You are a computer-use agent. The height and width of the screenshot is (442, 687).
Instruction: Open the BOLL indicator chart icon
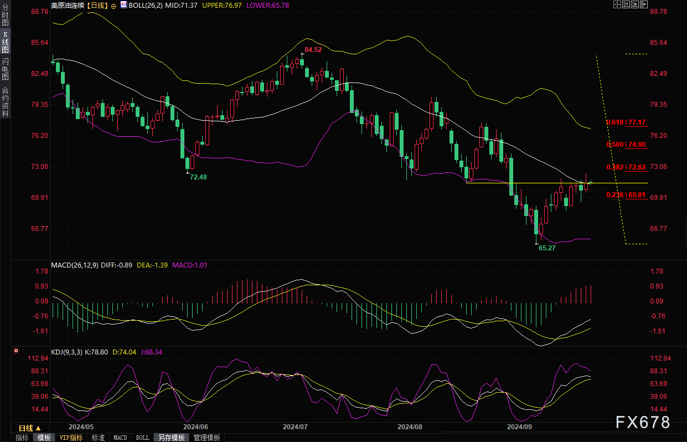tap(123, 5)
